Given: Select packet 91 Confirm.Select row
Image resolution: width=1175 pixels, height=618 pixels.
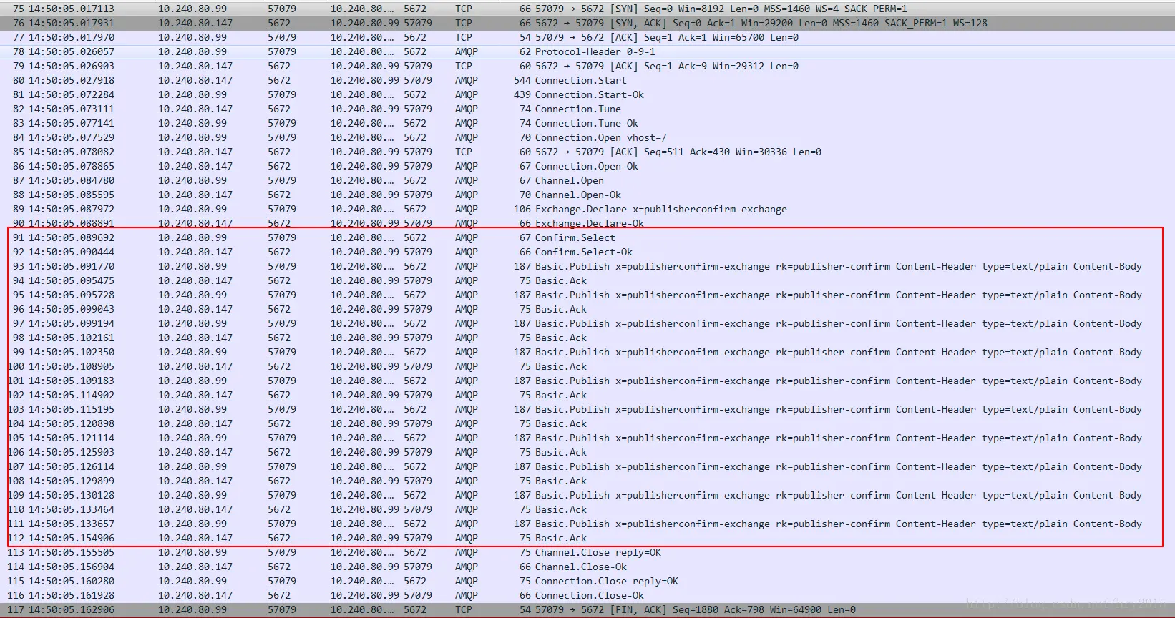Looking at the screenshot, I should [587, 237].
